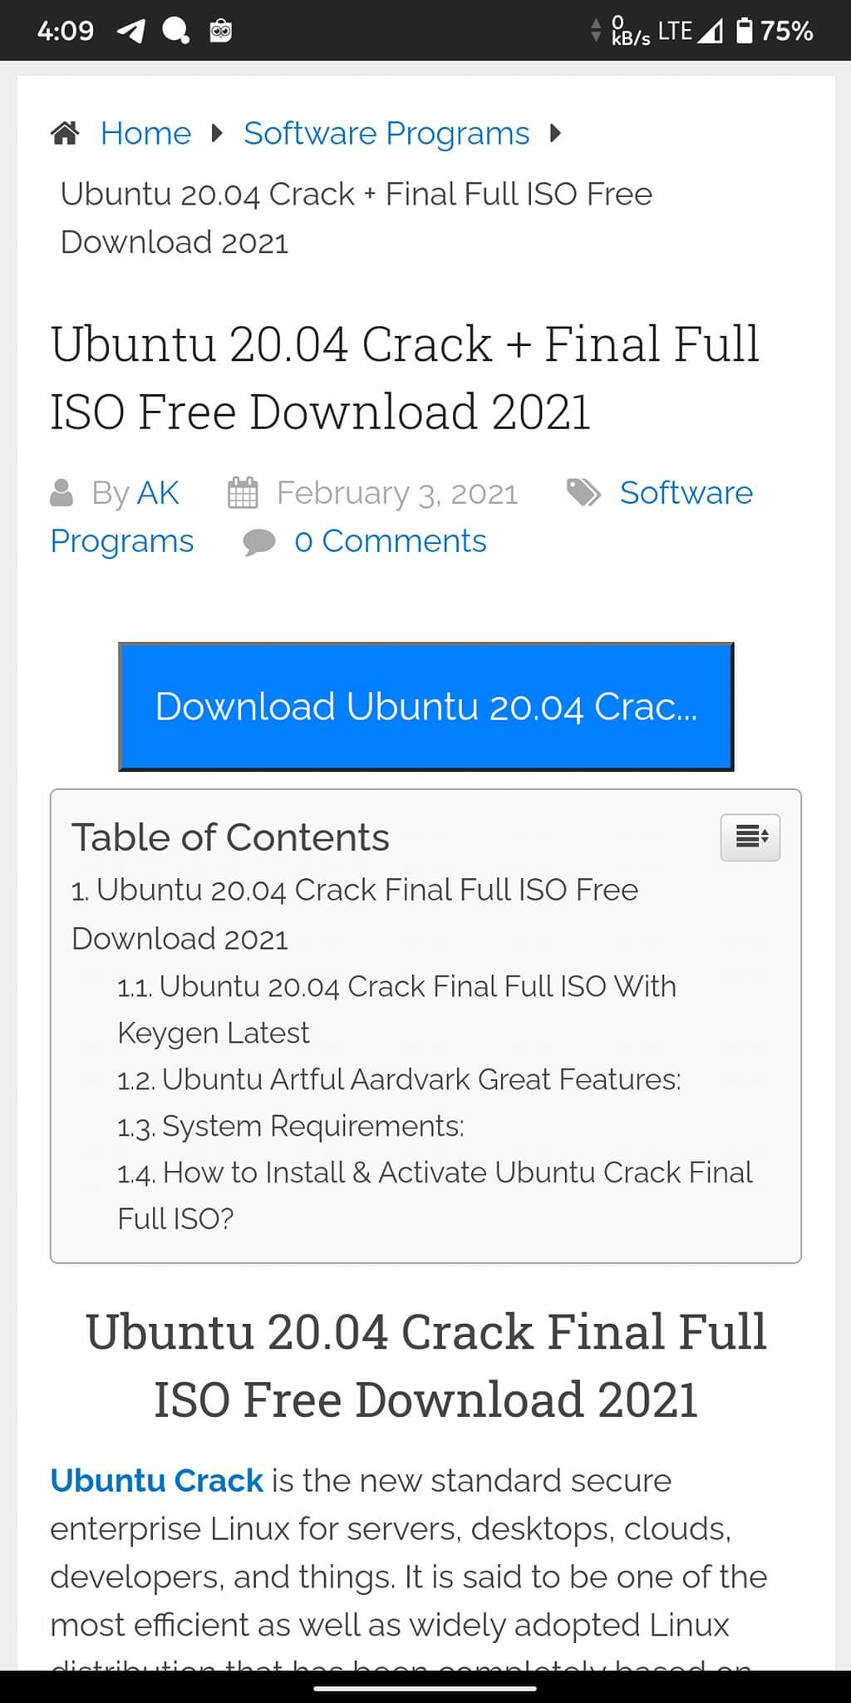The width and height of the screenshot is (851, 1703).
Task: Click the tag icon before Software
Action: [x=584, y=492]
